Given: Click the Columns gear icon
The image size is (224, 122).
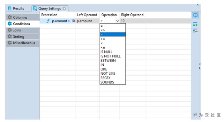Looking at the screenshot, I should click(10, 17).
